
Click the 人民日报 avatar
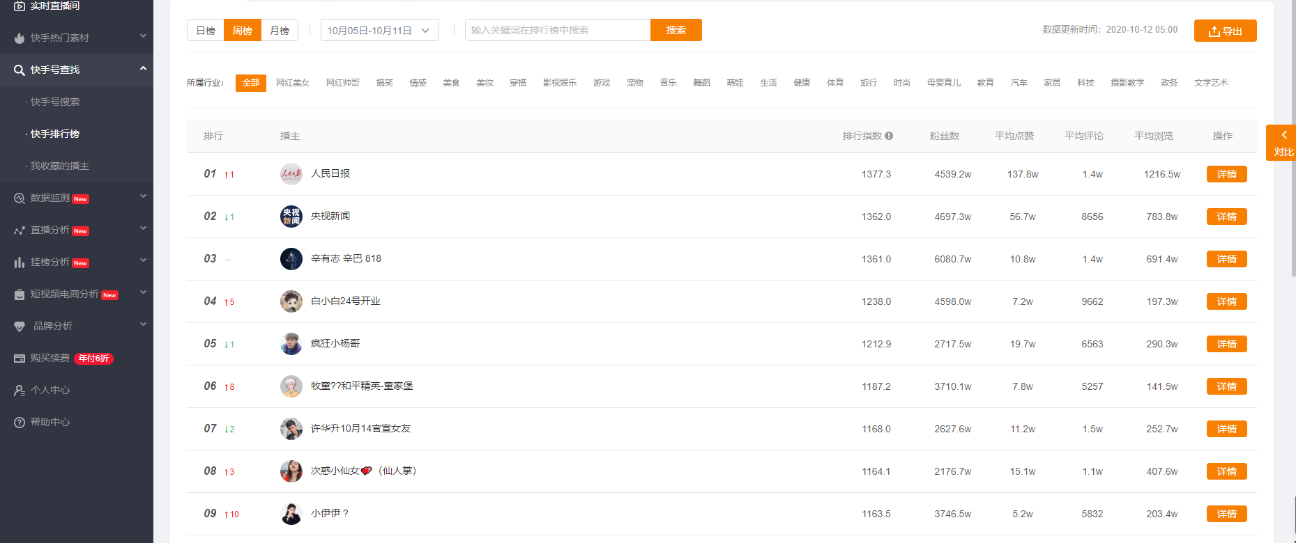click(291, 174)
